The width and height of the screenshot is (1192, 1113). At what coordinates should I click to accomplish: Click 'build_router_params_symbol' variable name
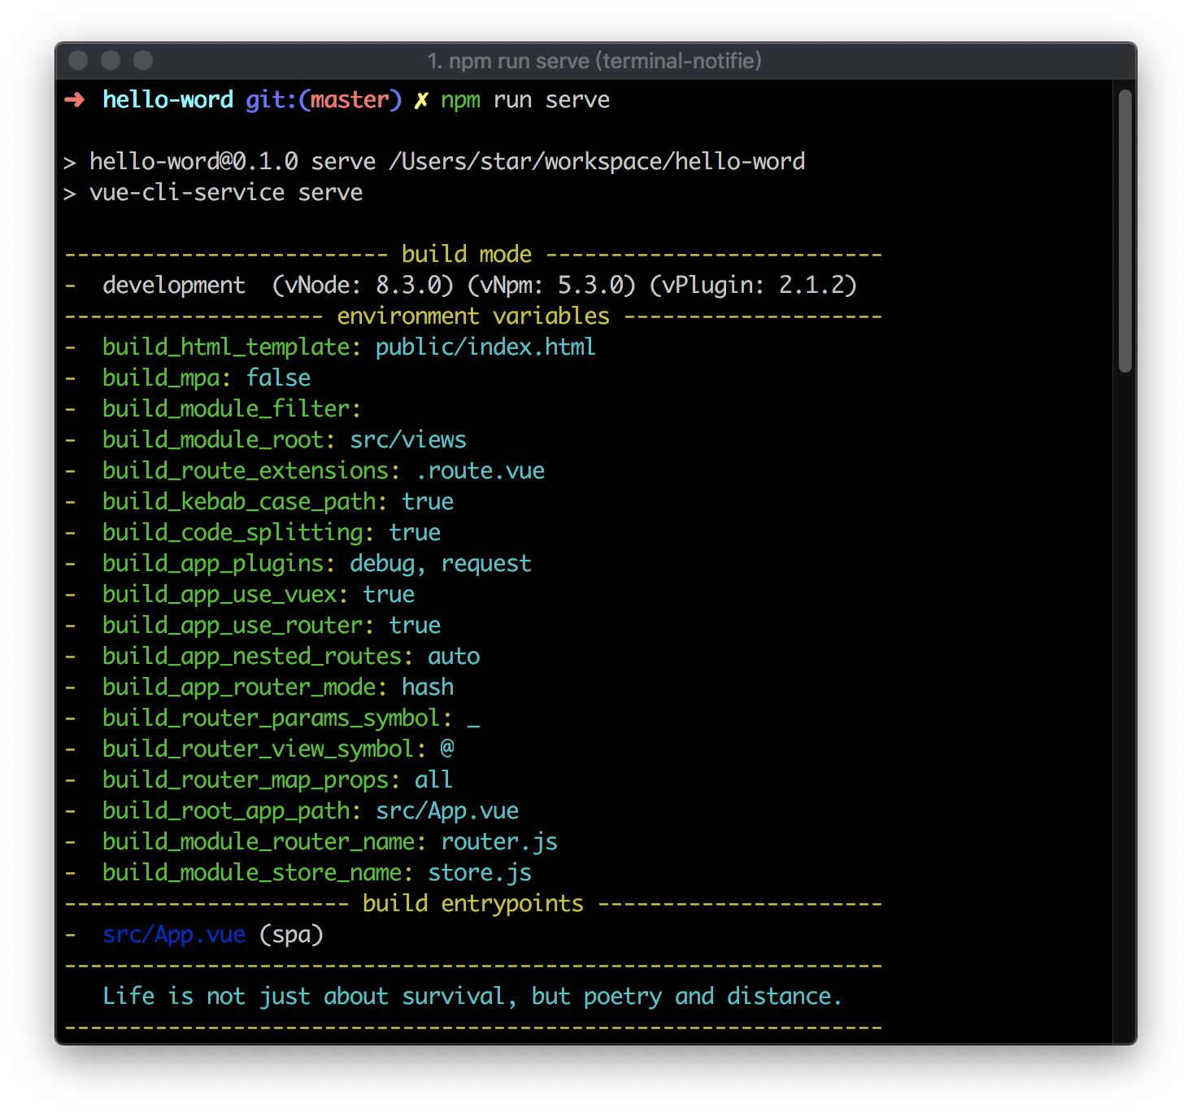[272, 718]
